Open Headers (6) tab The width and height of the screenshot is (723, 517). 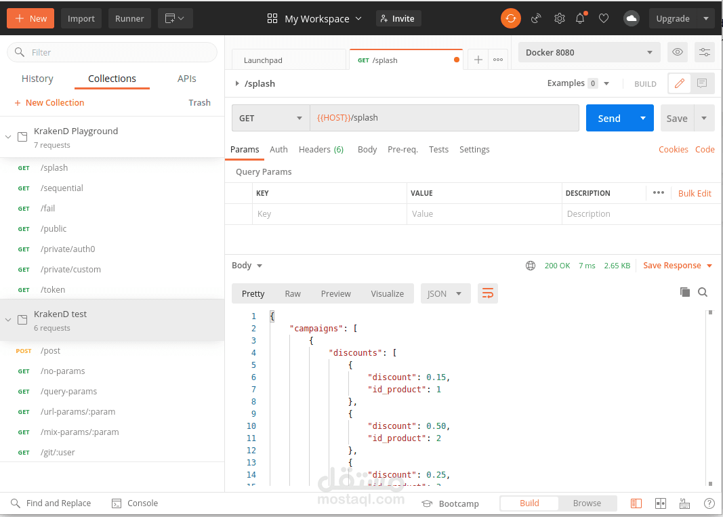coord(321,150)
